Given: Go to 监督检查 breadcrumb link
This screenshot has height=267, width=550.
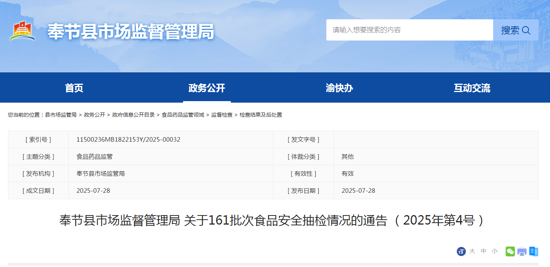Looking at the screenshot, I should [222, 115].
